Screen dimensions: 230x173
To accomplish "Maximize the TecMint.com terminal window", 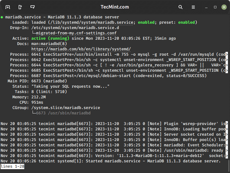I will (215, 7).
